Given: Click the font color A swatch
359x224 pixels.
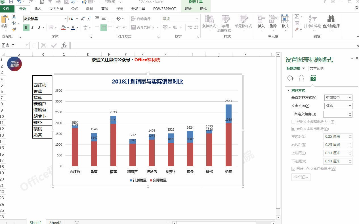Looking at the screenshot, I should click(73, 28).
